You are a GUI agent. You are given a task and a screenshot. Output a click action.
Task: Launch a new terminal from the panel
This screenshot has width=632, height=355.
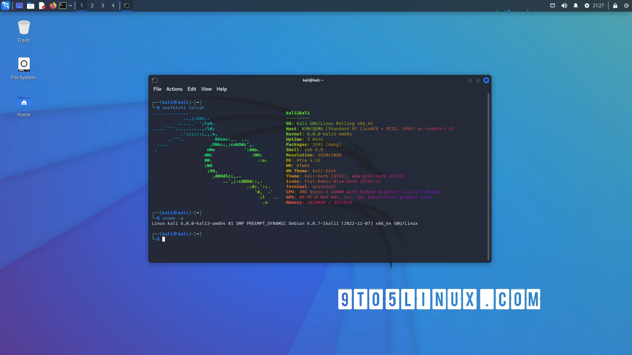click(64, 6)
